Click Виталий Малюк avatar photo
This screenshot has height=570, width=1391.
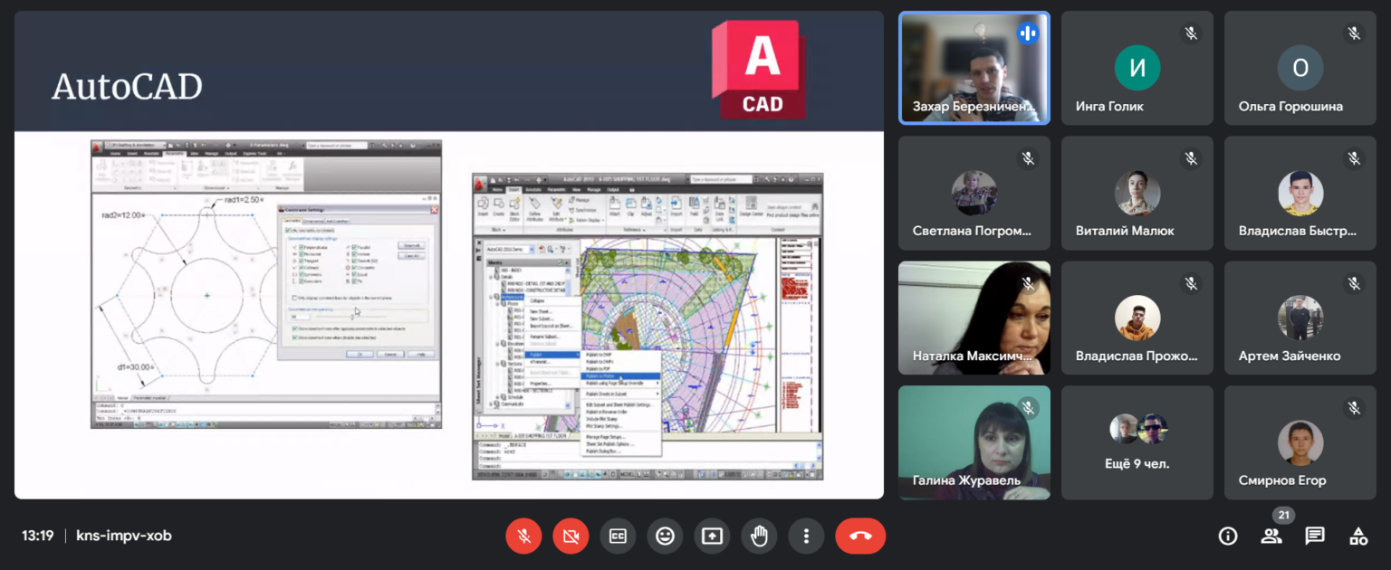[1137, 193]
